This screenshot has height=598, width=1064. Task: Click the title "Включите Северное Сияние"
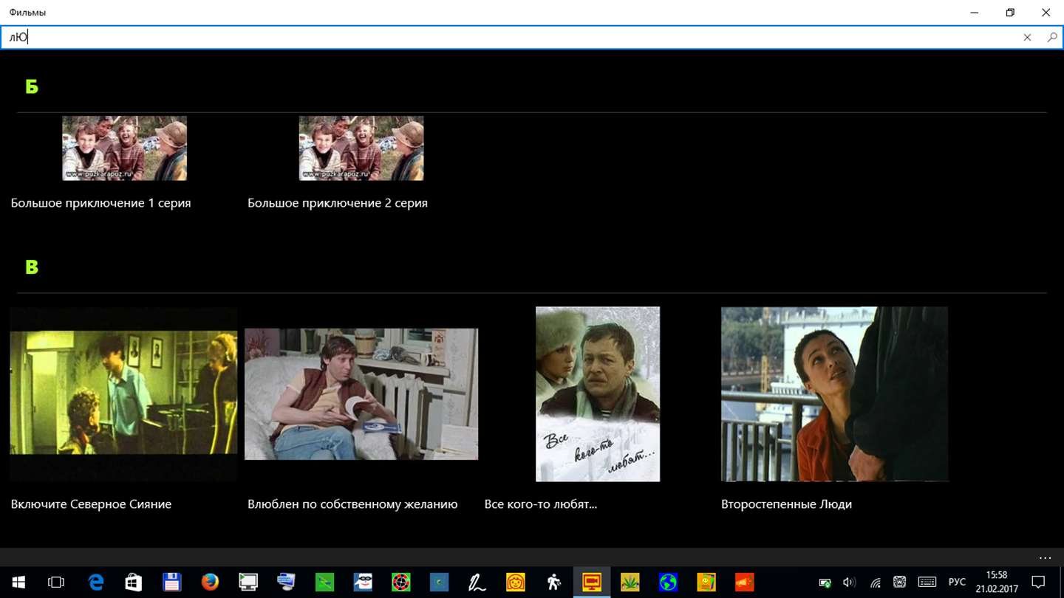click(x=91, y=504)
